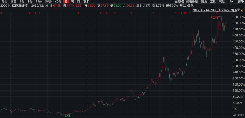Select the active 日 daily period tab

[66, 2]
